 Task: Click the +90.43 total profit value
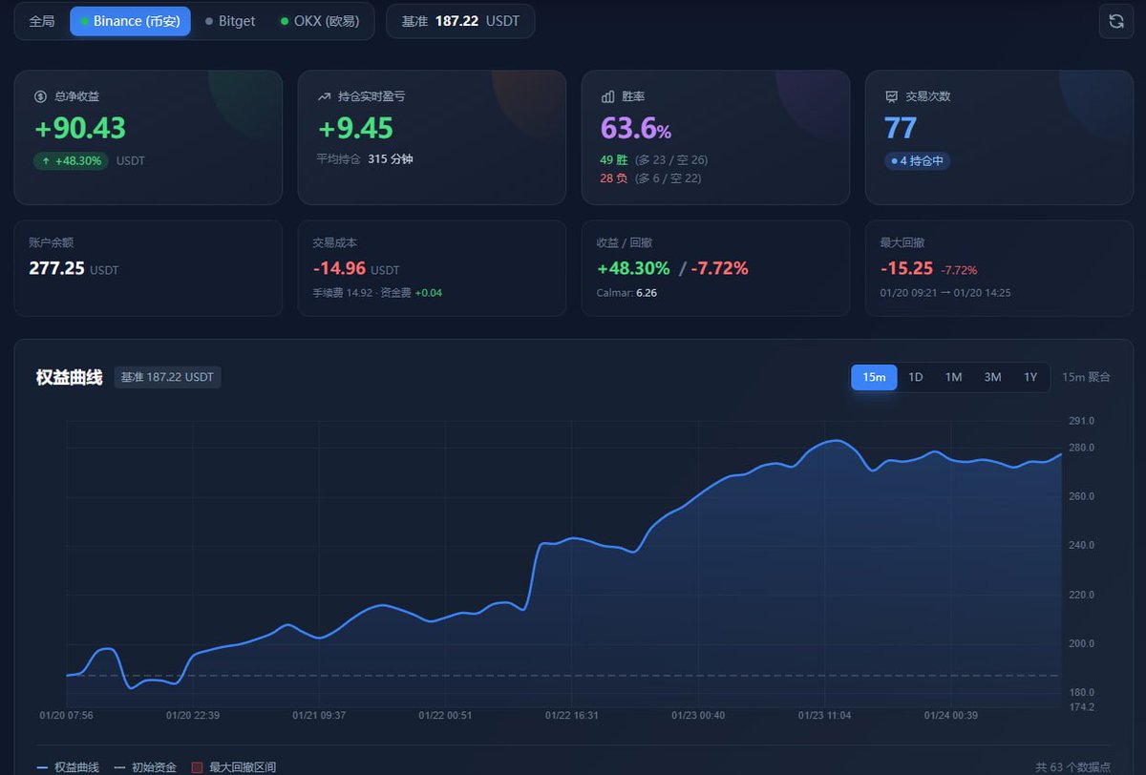[80, 128]
